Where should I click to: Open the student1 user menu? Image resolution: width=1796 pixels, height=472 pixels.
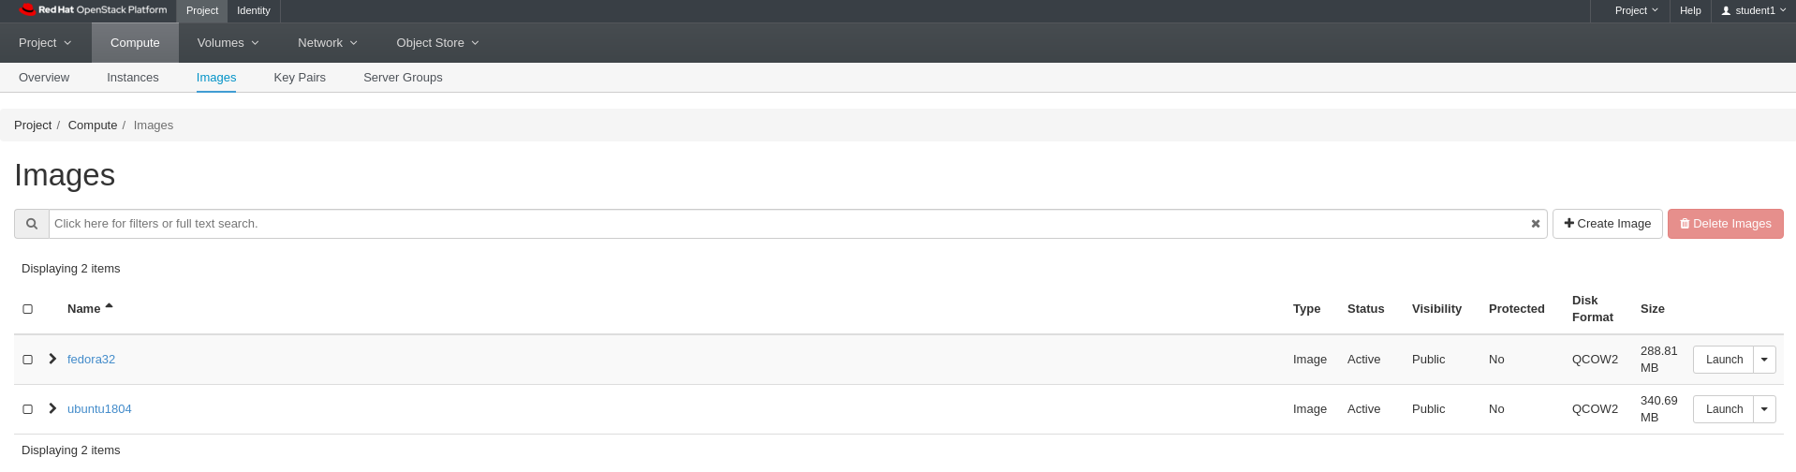coord(1754,10)
